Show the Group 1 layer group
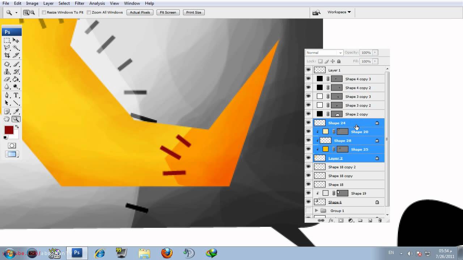Viewport: 463px width, 260px height. [x=308, y=211]
